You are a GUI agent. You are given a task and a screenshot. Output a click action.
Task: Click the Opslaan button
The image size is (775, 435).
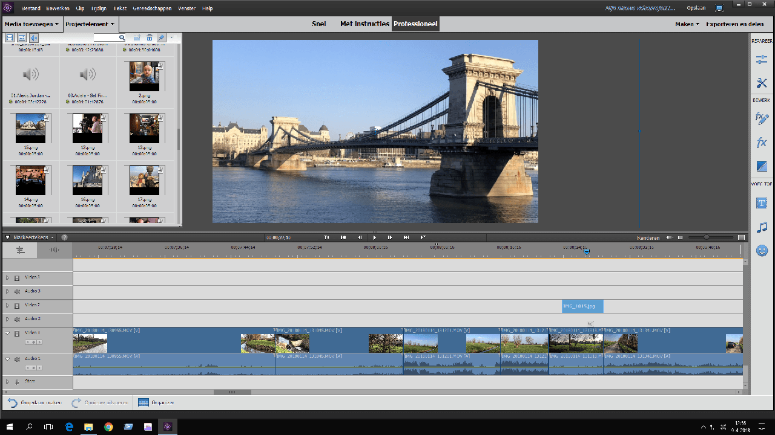coord(696,8)
